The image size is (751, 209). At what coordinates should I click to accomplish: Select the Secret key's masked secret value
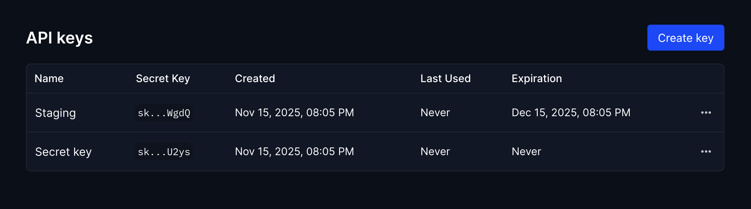click(x=164, y=152)
